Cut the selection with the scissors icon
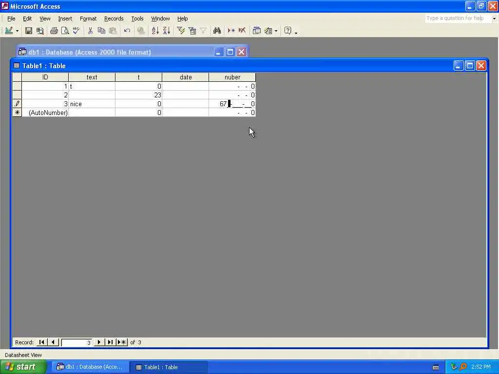The width and height of the screenshot is (499, 374). coord(90,31)
